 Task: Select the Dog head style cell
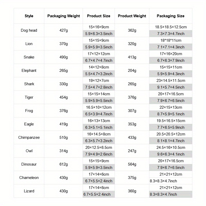29,30
